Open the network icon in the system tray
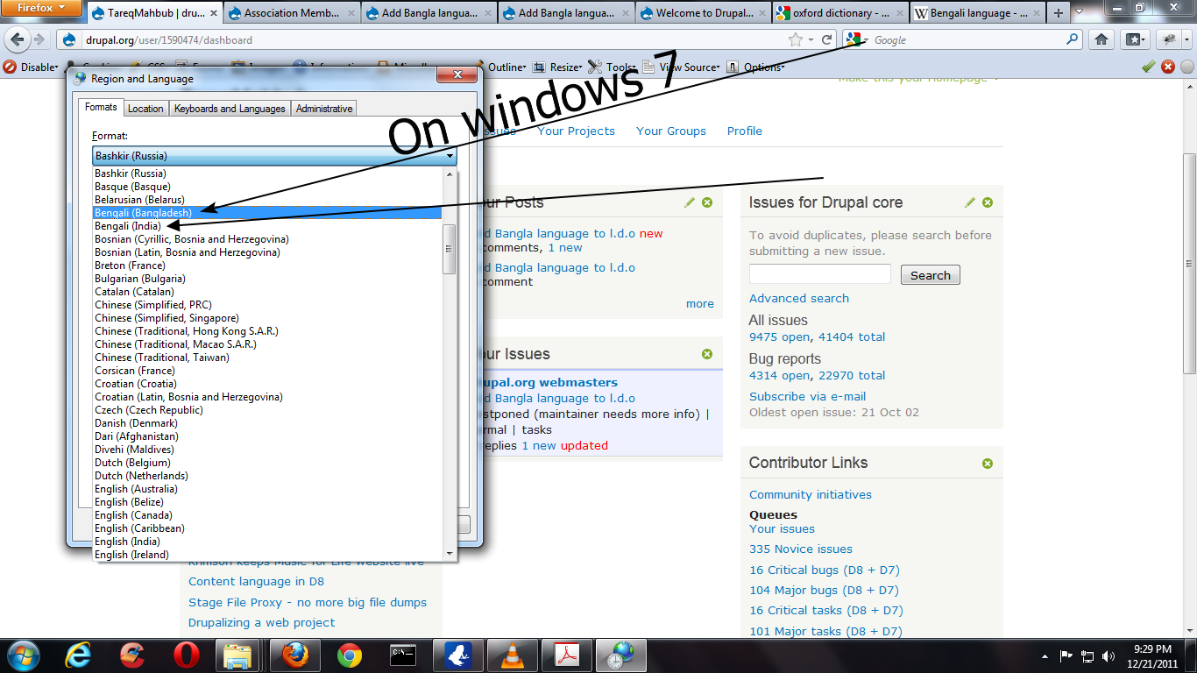 (x=1088, y=655)
